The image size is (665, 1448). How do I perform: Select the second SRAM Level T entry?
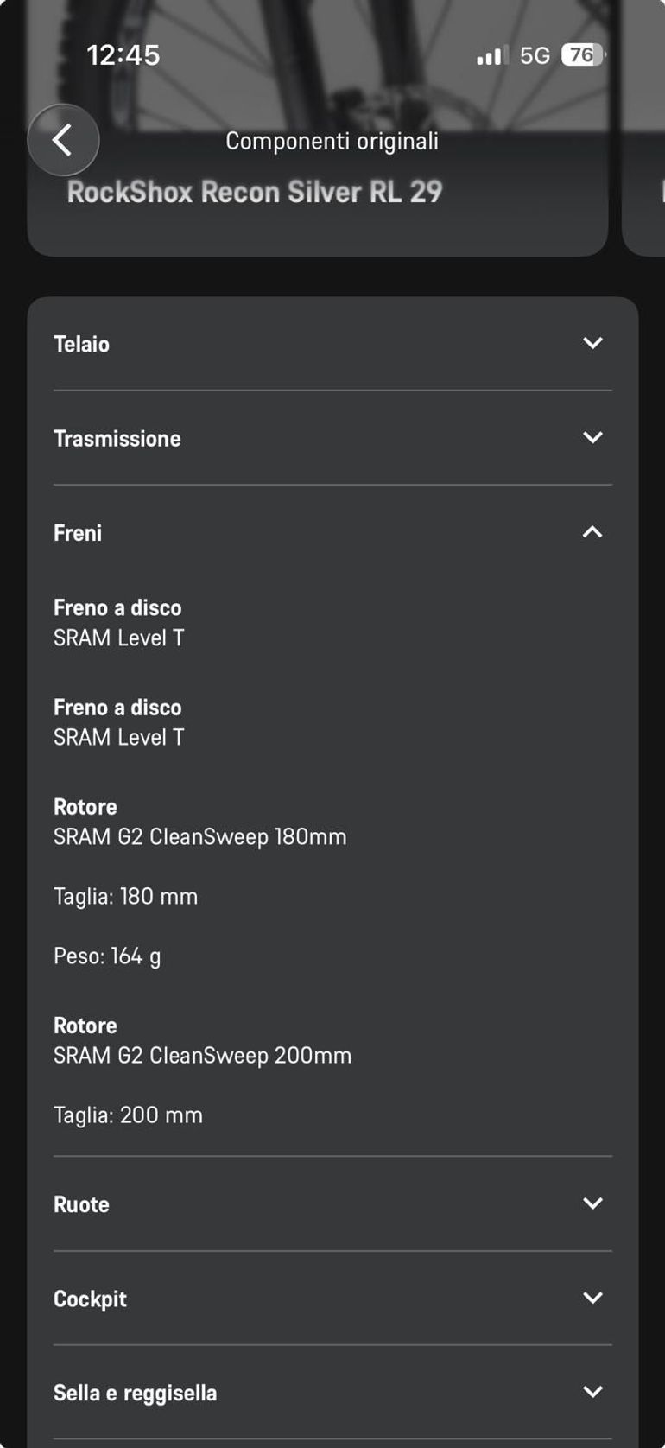click(x=119, y=737)
